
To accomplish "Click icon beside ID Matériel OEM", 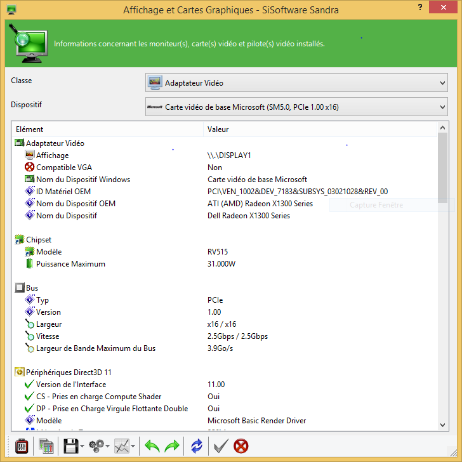I will (29, 191).
